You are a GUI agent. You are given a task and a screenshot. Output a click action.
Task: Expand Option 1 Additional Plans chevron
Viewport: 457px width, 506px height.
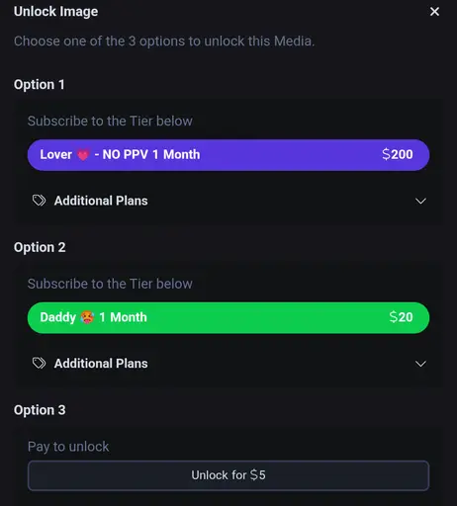point(420,201)
